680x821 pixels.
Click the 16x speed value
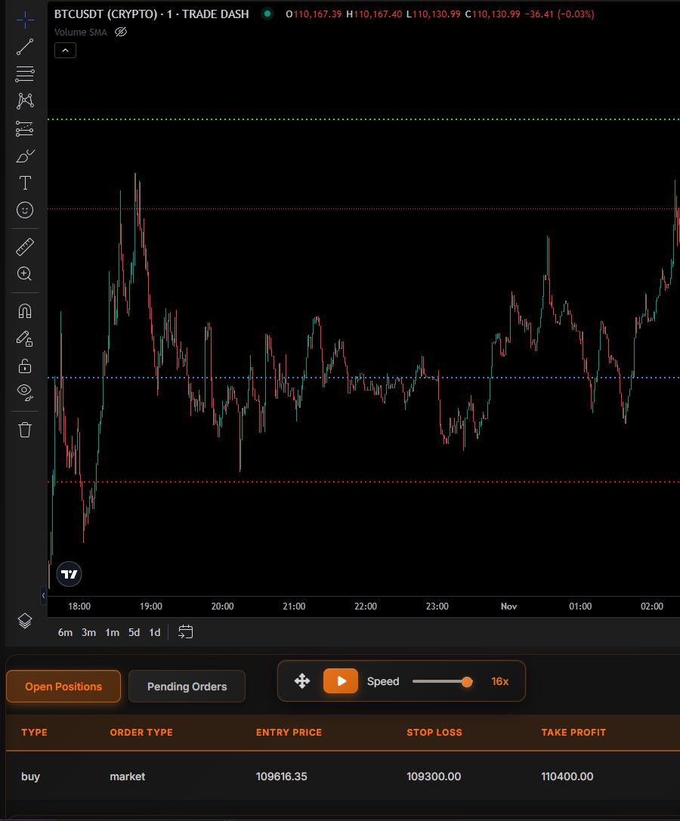[499, 681]
